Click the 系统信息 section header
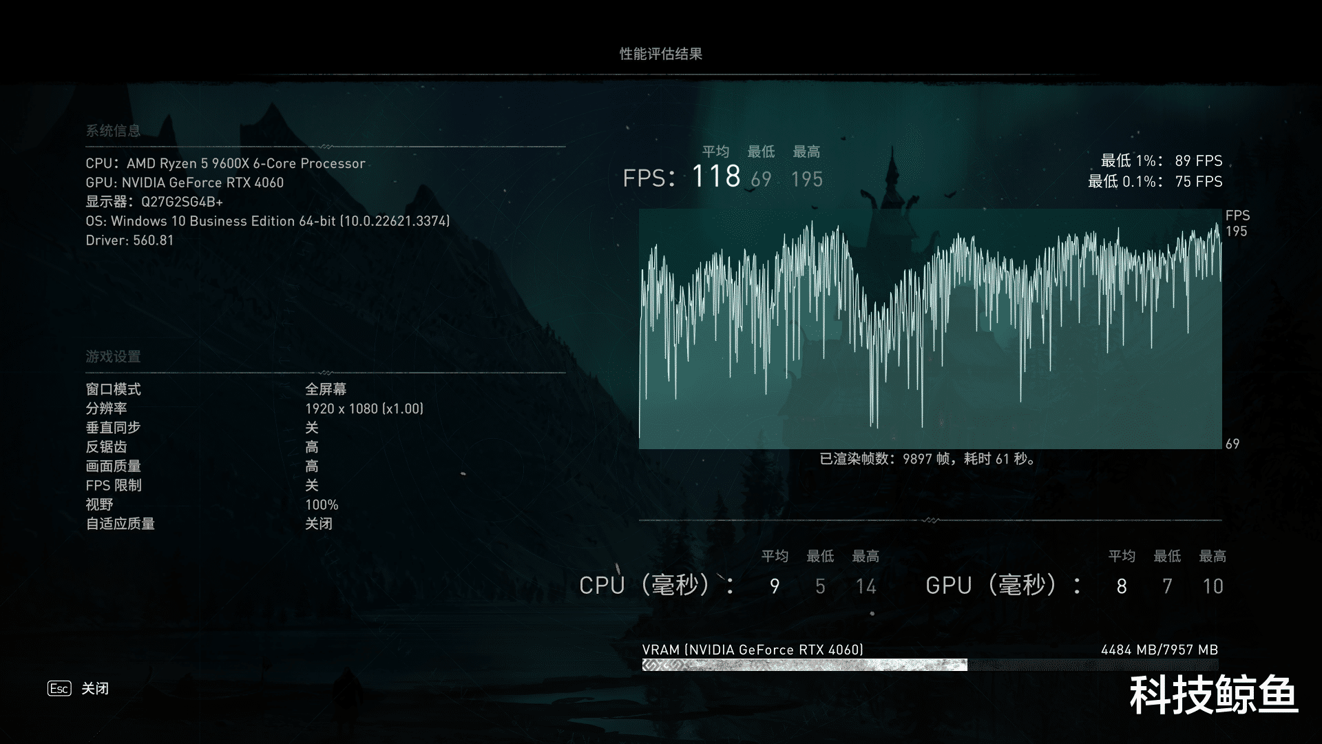Screen dimensions: 1322x744 coord(113,130)
